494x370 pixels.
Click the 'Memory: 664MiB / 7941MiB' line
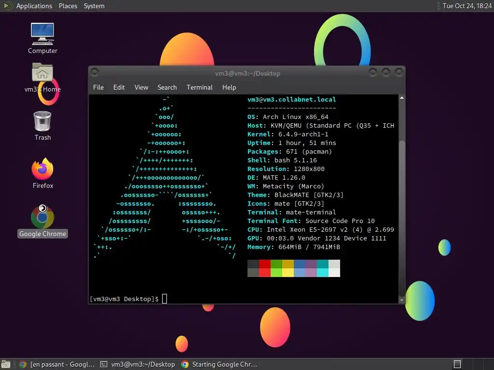294,247
